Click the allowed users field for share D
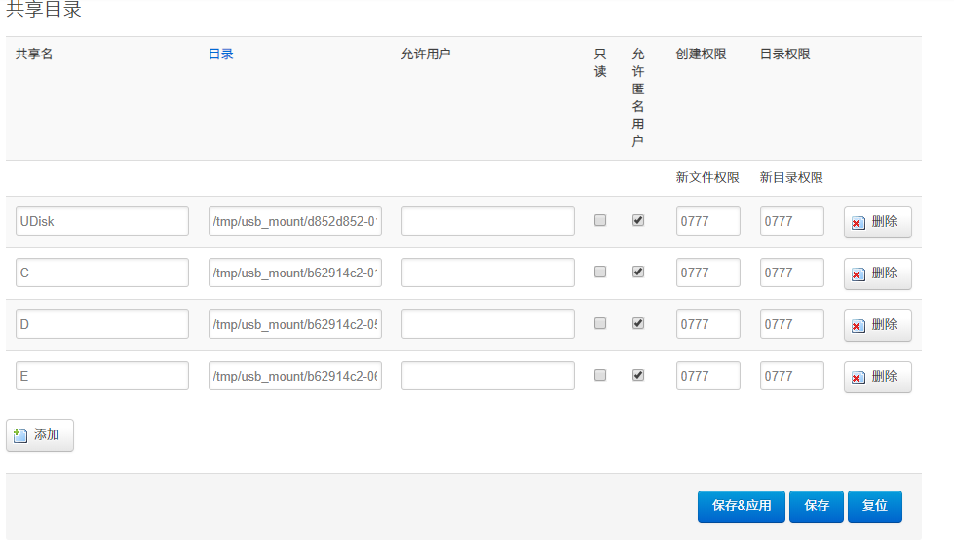This screenshot has height=545, width=954. [487, 324]
